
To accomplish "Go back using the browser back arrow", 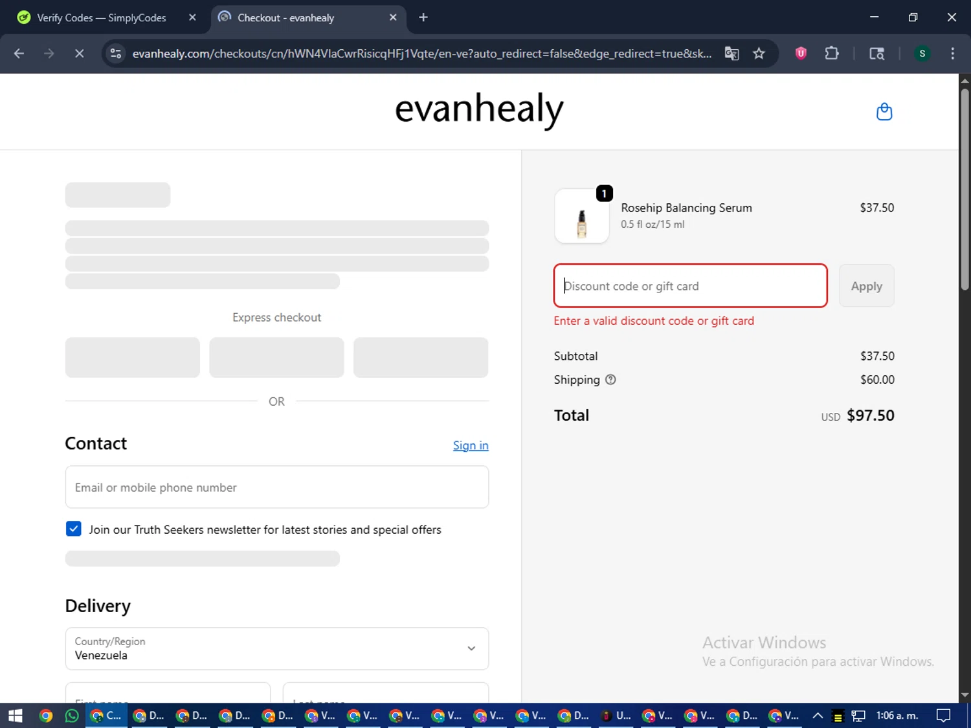I will [x=19, y=54].
